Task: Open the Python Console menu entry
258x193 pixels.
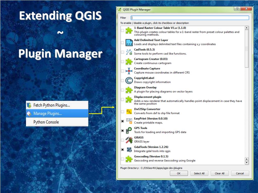Action: pos(57,122)
